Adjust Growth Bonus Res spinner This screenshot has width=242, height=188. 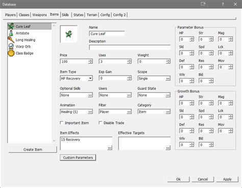click(211, 131)
